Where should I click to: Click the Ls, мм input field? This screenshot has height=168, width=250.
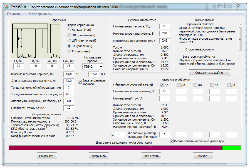(19, 66)
